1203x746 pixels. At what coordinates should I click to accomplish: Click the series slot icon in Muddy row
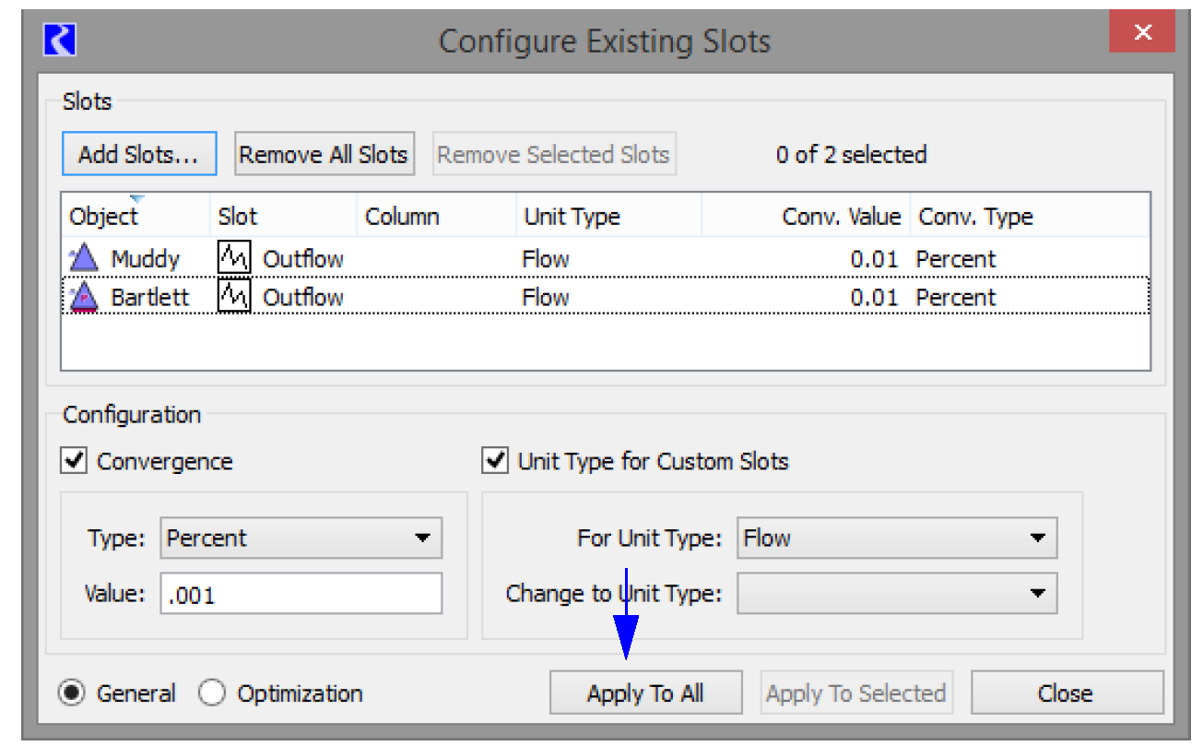pyautogui.click(x=234, y=259)
